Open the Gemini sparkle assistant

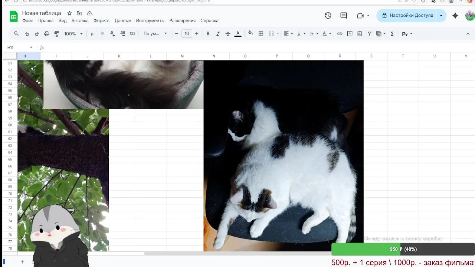click(455, 16)
